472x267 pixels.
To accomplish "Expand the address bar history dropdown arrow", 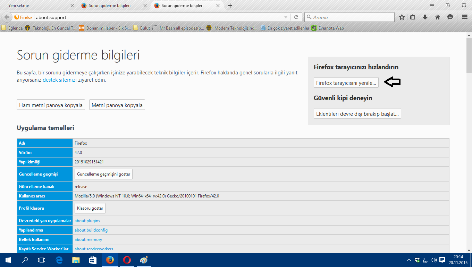I will tap(286, 17).
